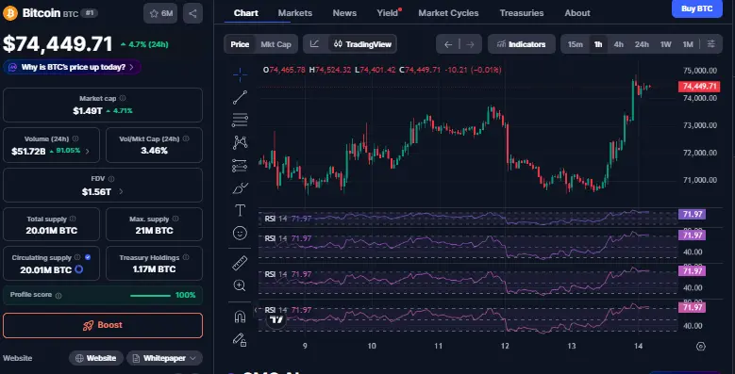Image resolution: width=735 pixels, height=374 pixels.
Task: Switch to Mkt Cap view
Action: coord(276,44)
